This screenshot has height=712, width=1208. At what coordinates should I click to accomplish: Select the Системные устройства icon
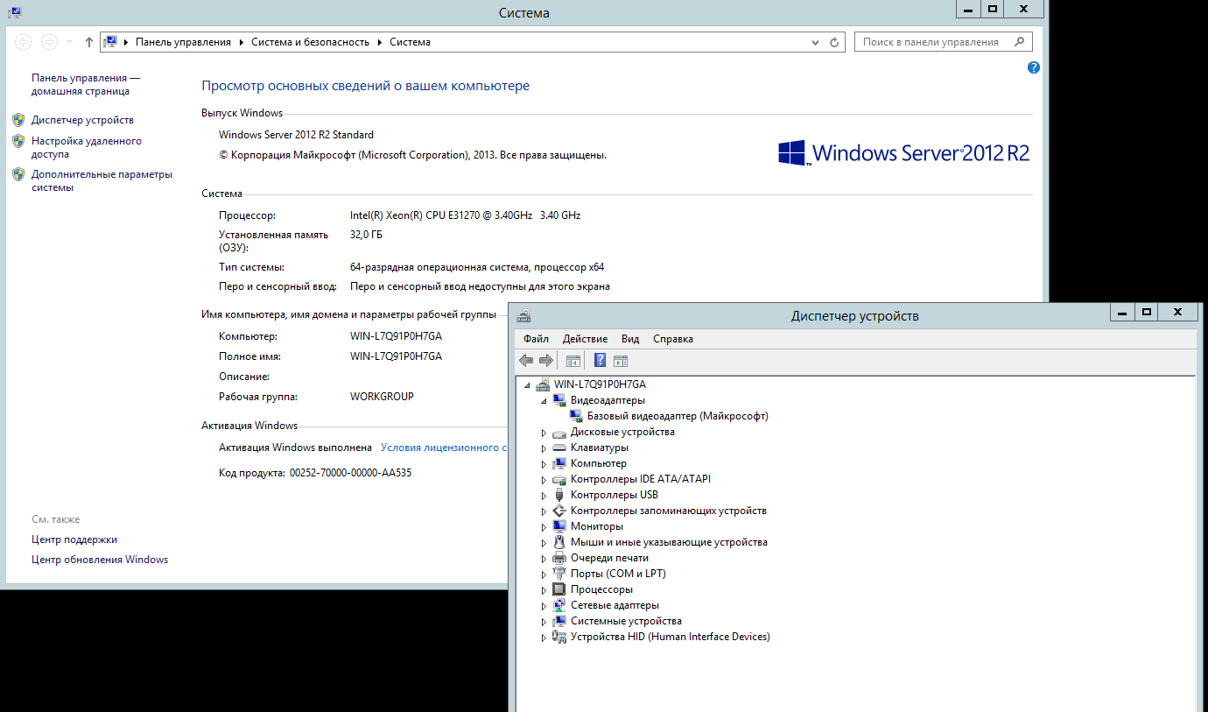pos(559,621)
